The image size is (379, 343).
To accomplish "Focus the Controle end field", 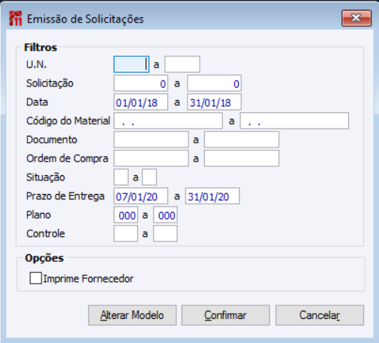I will [166, 234].
